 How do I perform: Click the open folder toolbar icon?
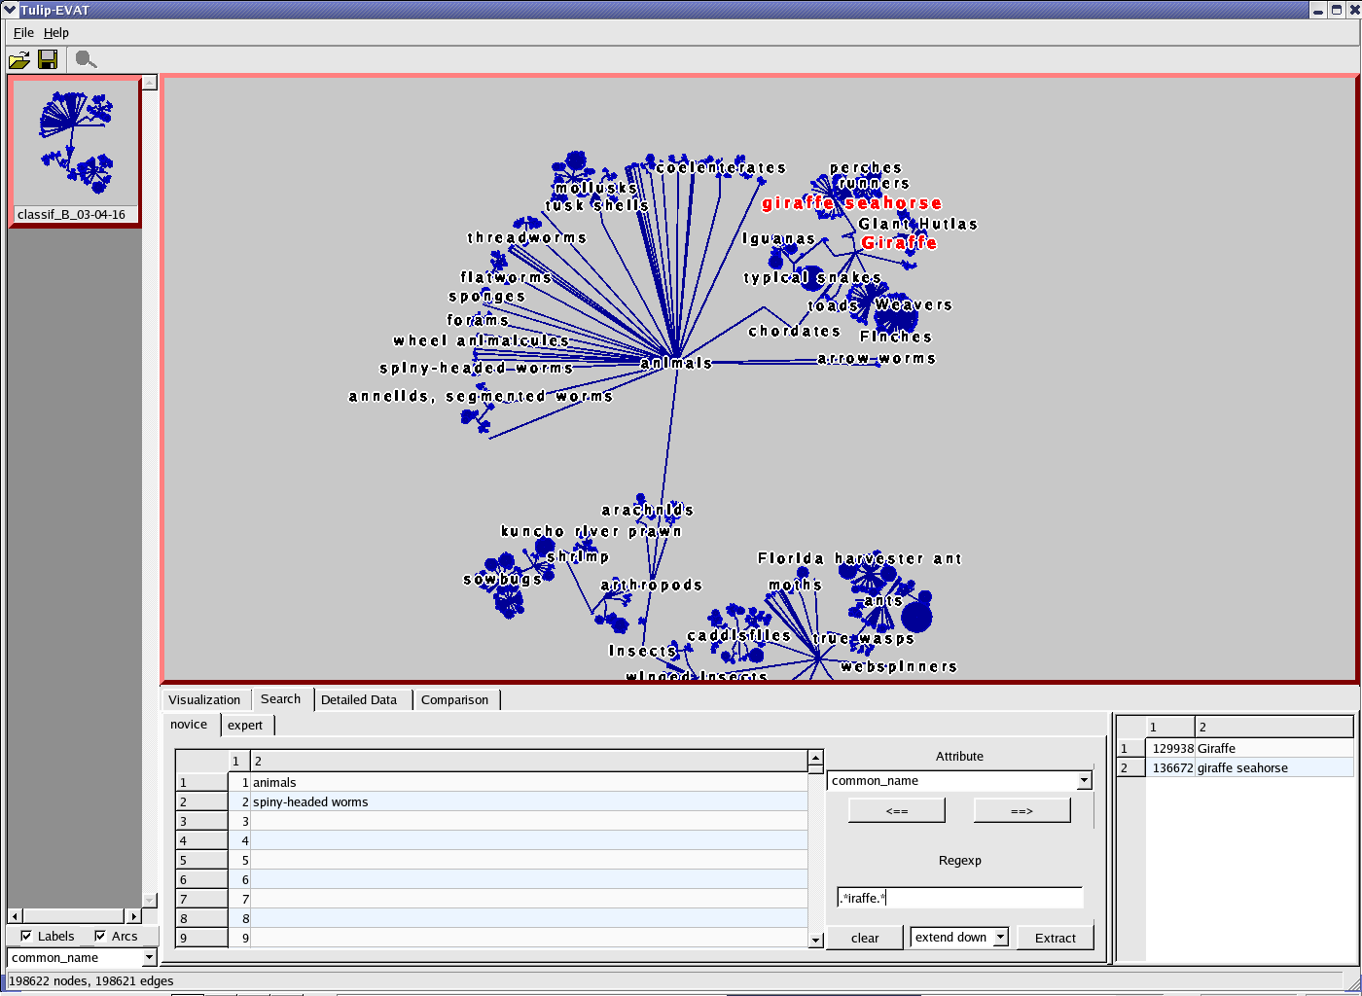[18, 60]
